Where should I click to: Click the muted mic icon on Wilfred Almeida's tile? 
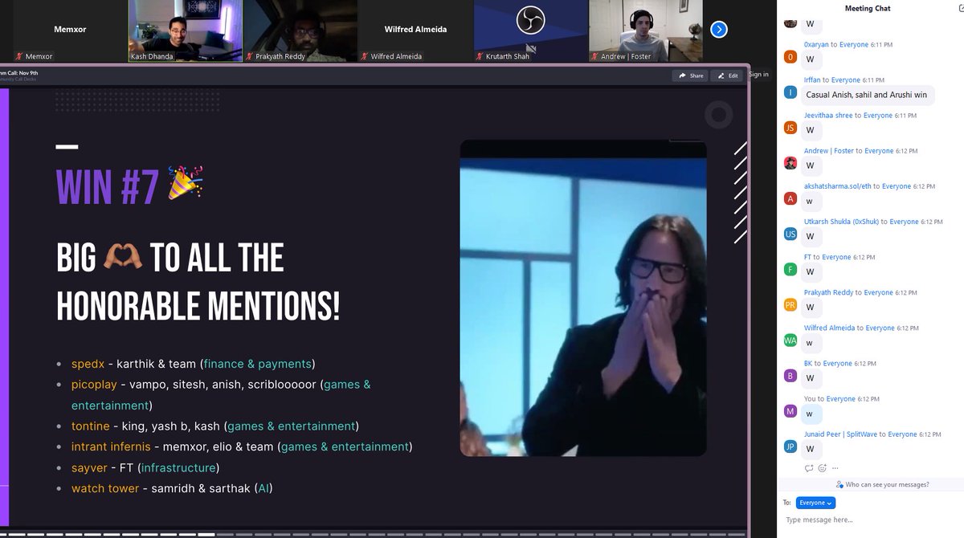(x=365, y=57)
